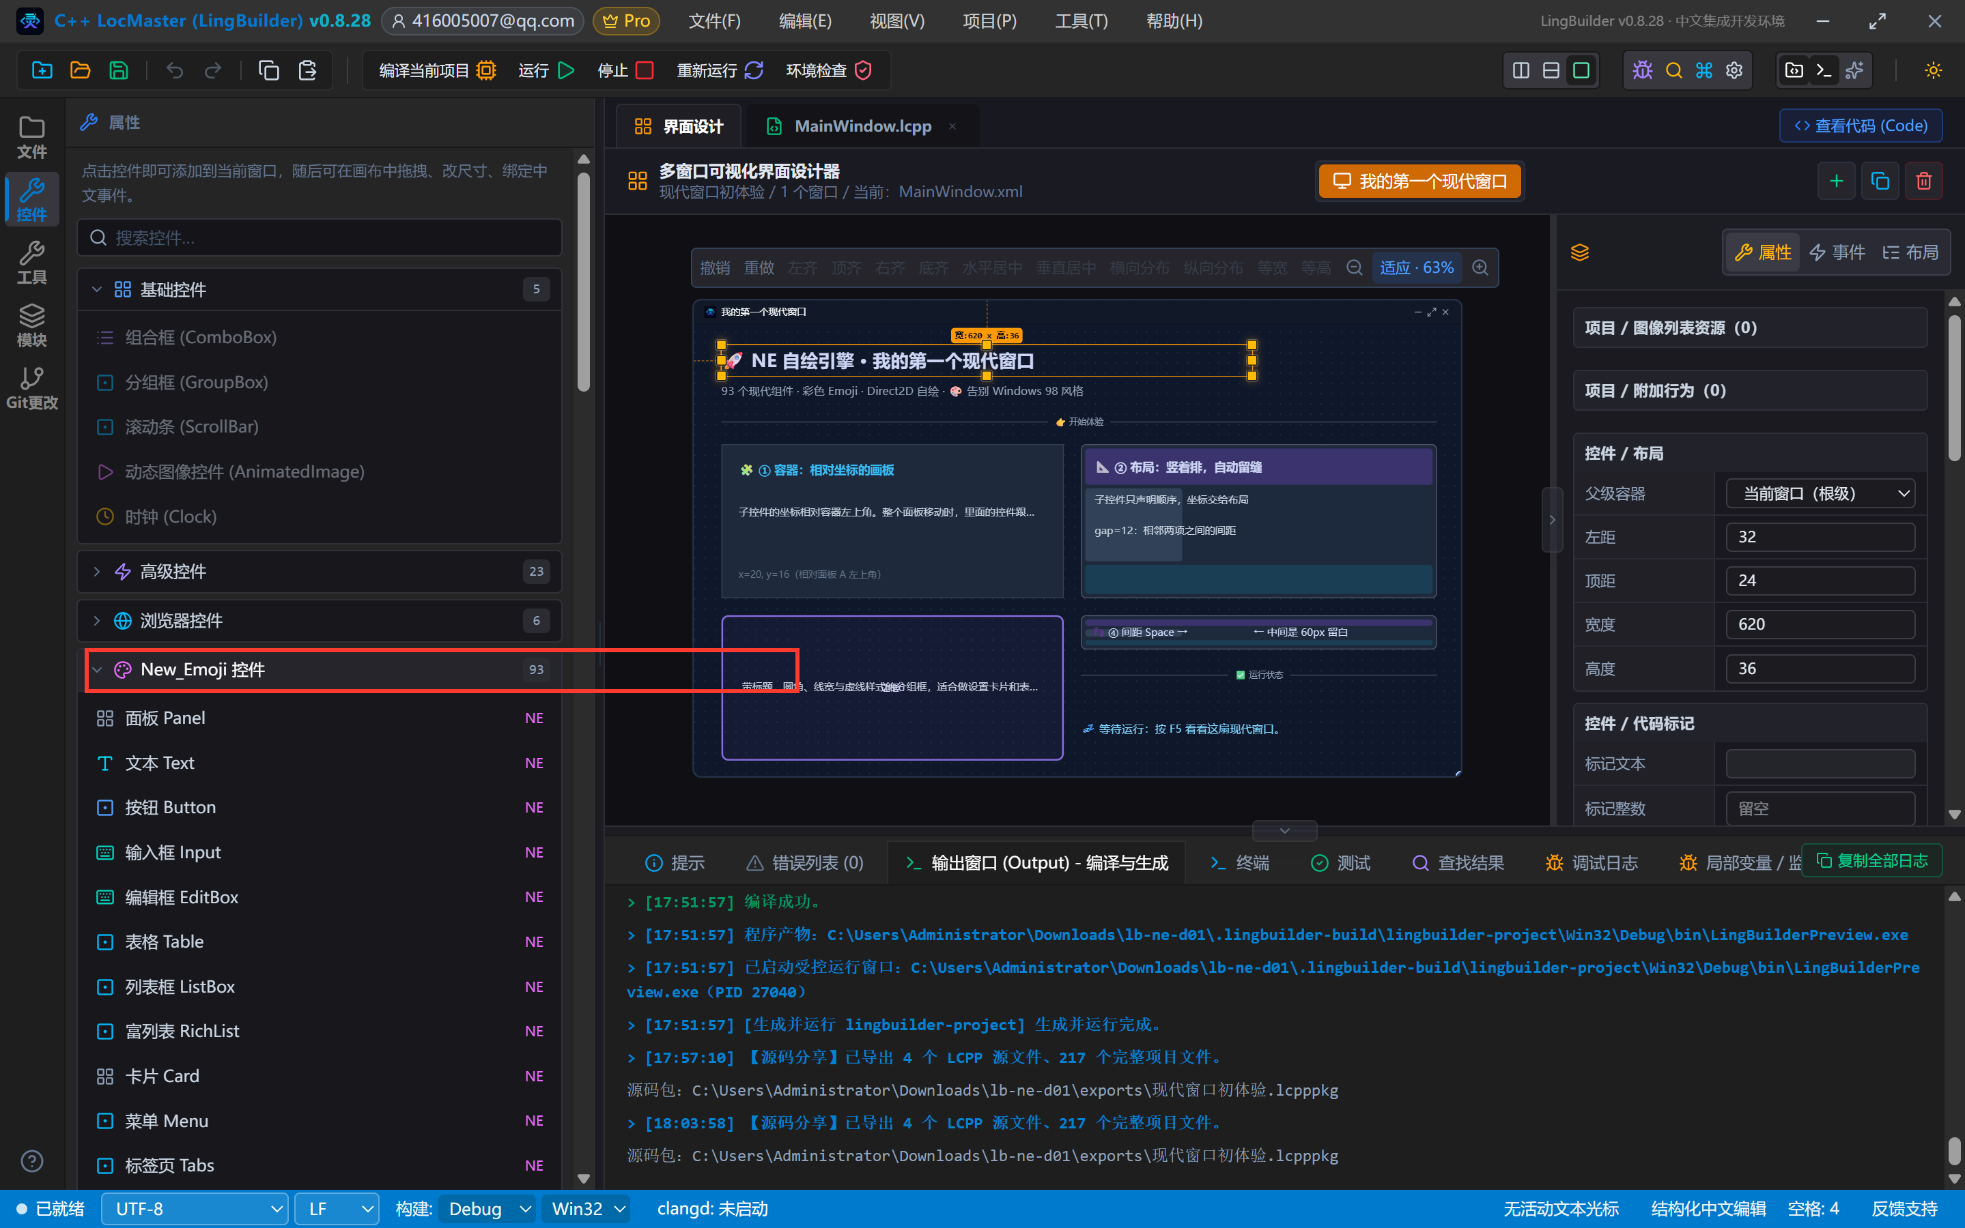Click the layers icon in properties panel
Screen dimensions: 1965x1228
1579,252
